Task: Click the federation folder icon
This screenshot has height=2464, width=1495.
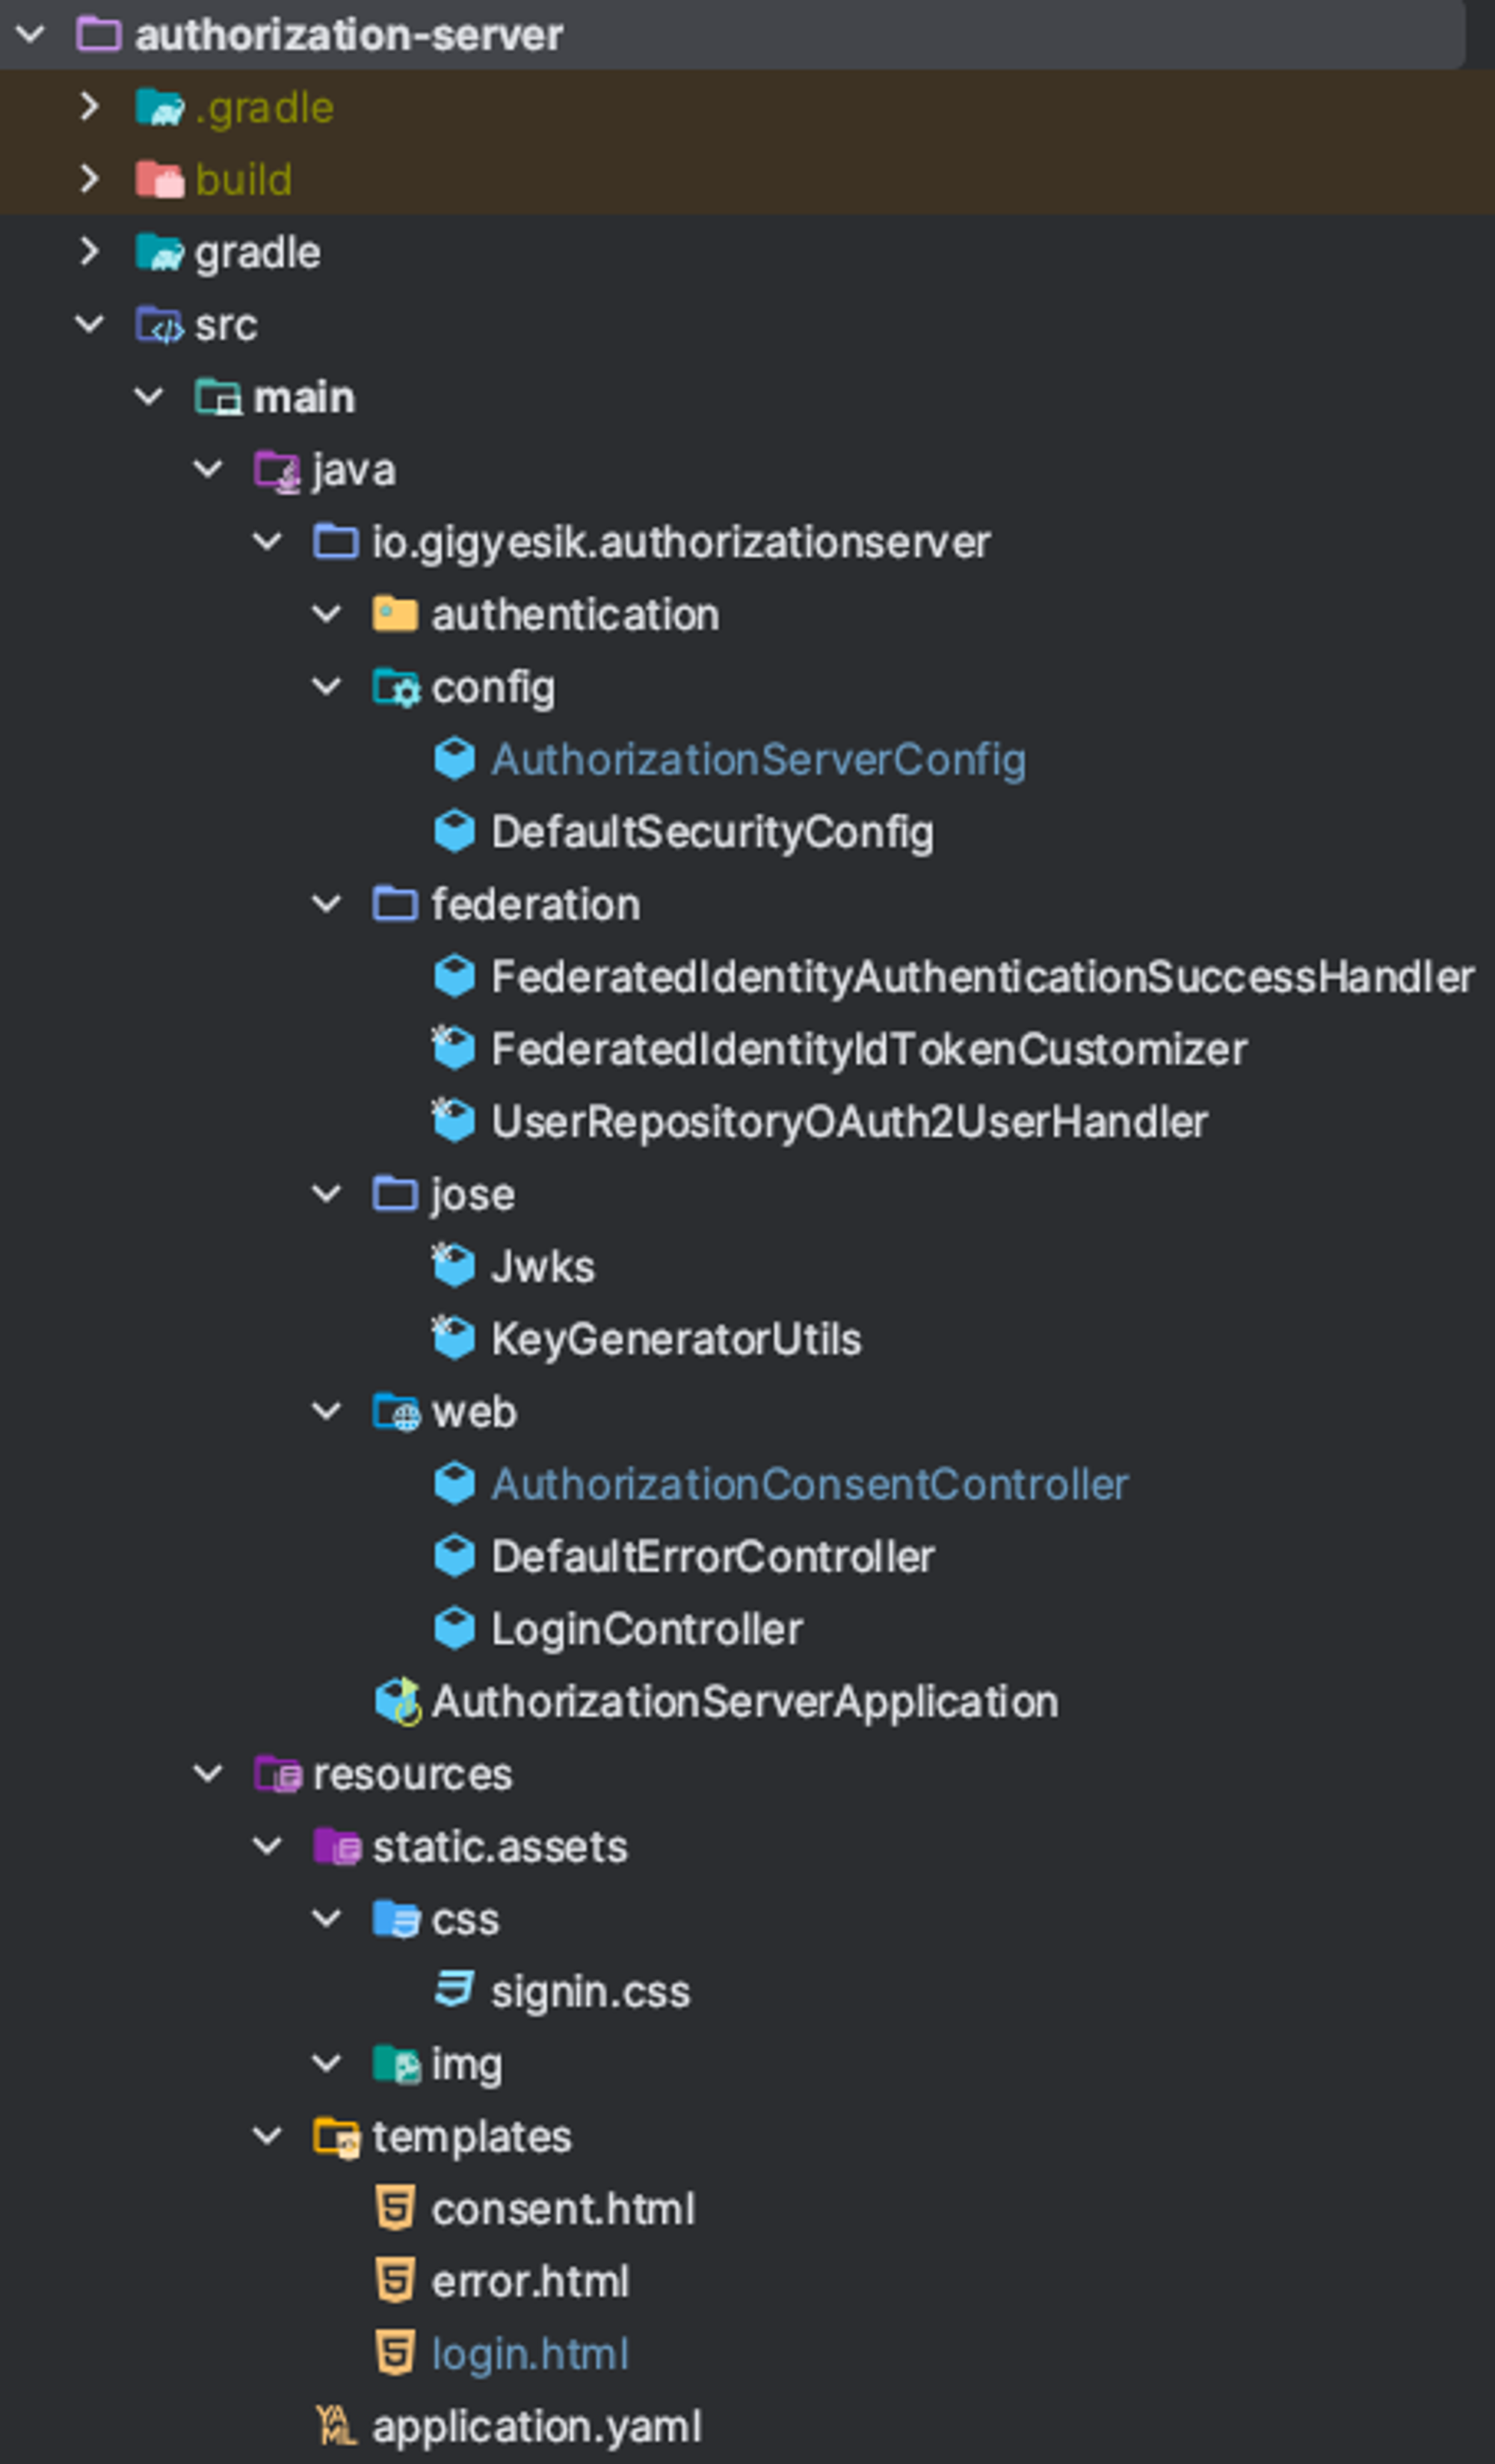Action: [395, 904]
